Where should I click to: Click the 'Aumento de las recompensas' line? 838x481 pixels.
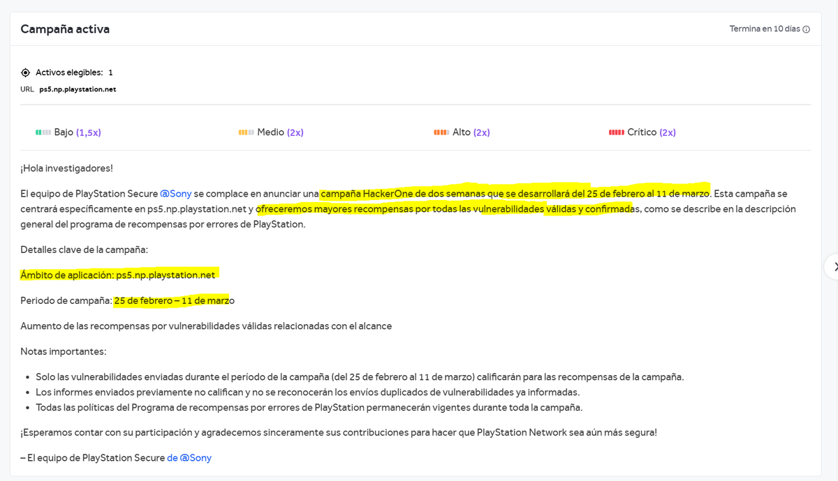(x=206, y=326)
